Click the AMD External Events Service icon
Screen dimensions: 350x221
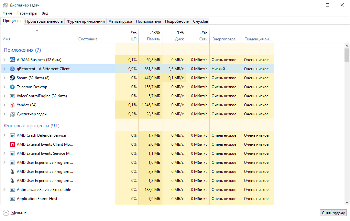click(12, 153)
